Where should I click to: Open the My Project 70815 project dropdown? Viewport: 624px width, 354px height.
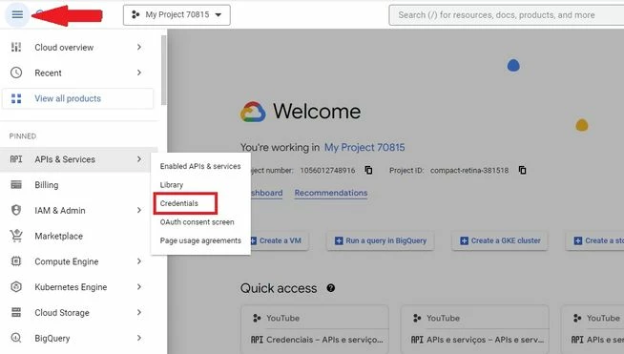coord(177,15)
